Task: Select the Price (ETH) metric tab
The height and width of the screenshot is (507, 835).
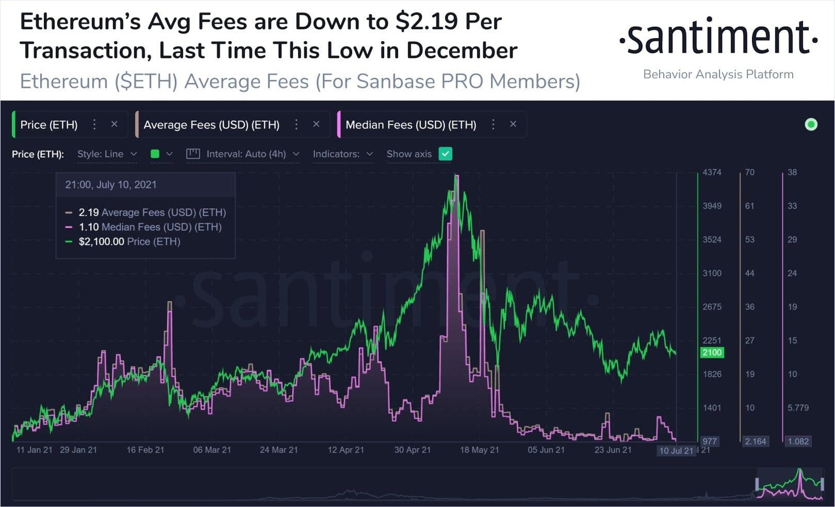Action: point(49,125)
